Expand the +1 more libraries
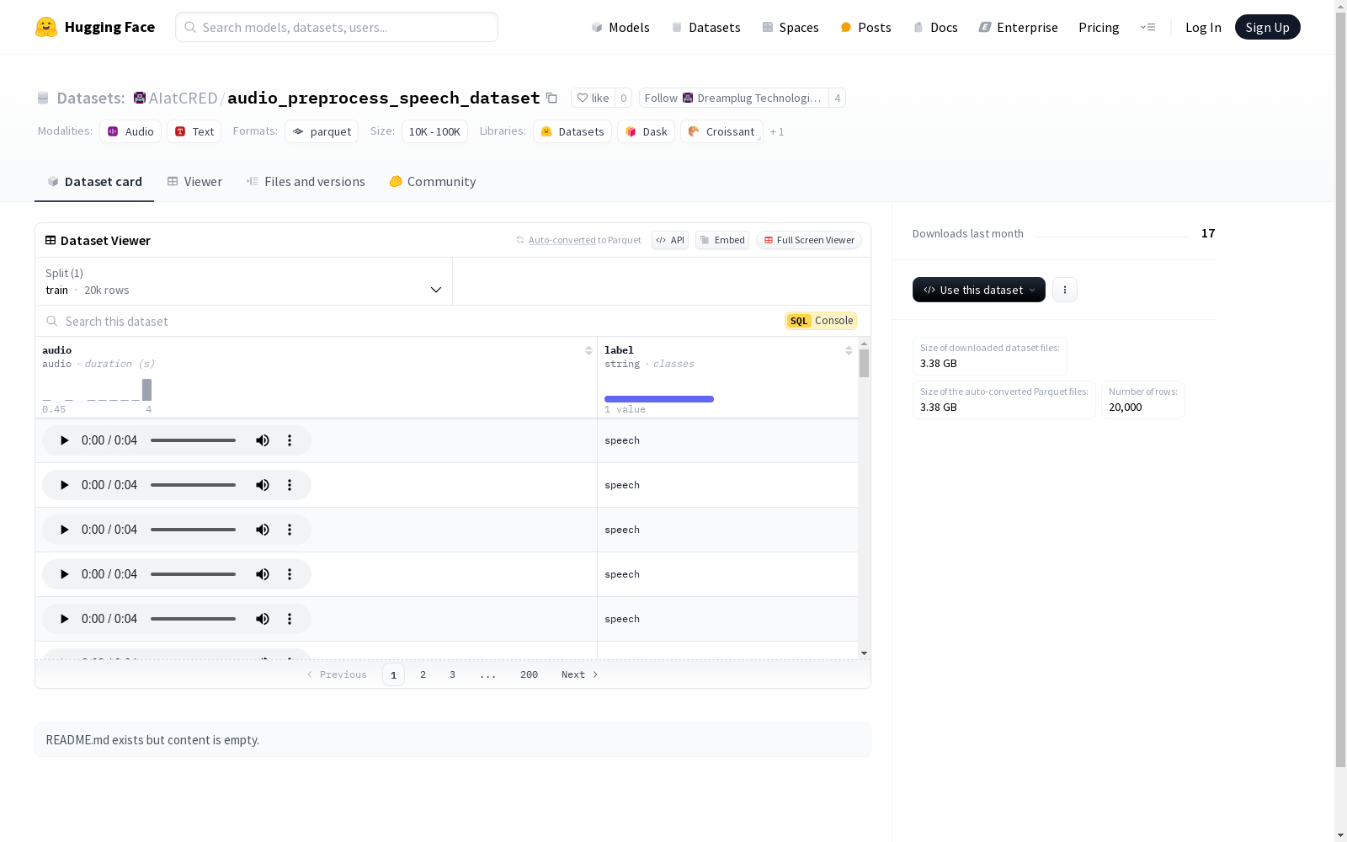 tap(777, 131)
